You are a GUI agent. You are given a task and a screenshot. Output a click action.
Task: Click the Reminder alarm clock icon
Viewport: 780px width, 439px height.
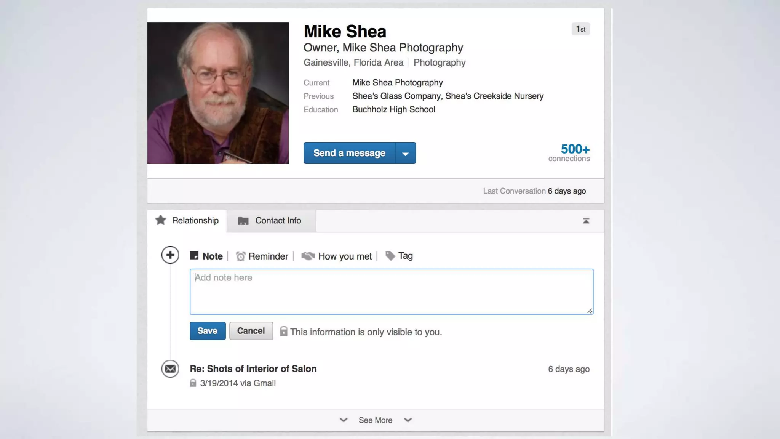[x=240, y=256]
